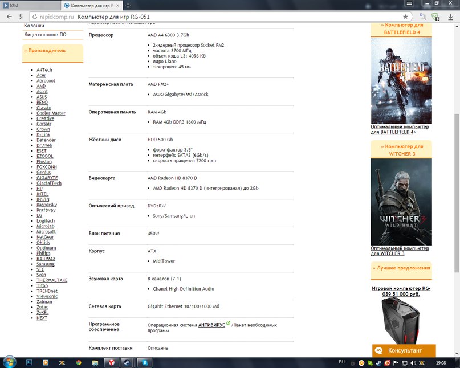Click the RU language indicator
460x368 pixels.
point(342,362)
